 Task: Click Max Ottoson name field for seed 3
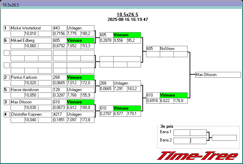31,102
